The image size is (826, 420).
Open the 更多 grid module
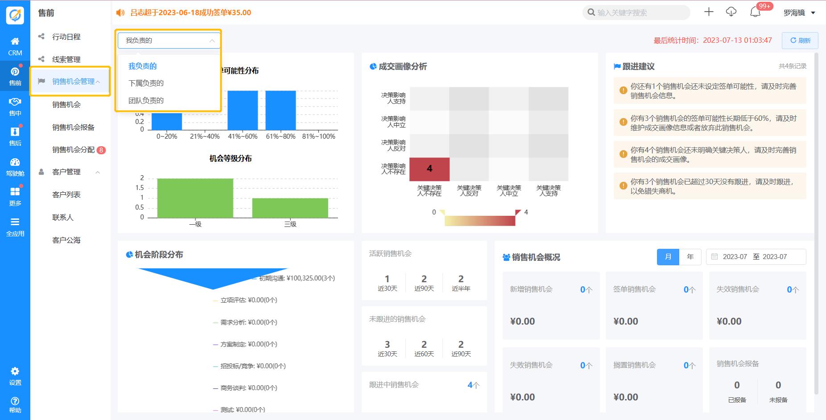[x=15, y=197]
